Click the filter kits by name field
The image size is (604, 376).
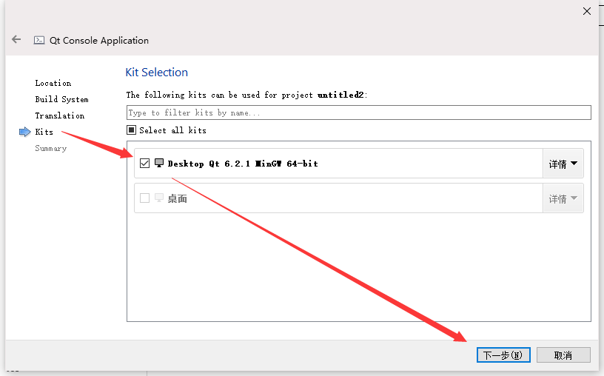tap(358, 113)
